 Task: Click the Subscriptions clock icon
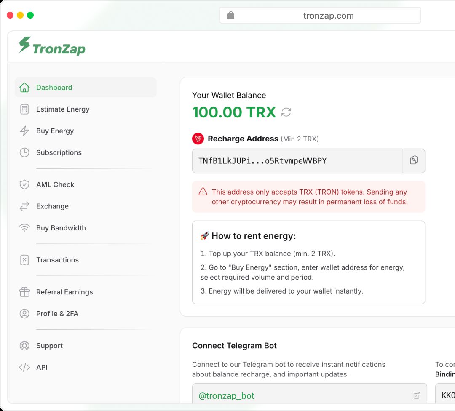(24, 152)
